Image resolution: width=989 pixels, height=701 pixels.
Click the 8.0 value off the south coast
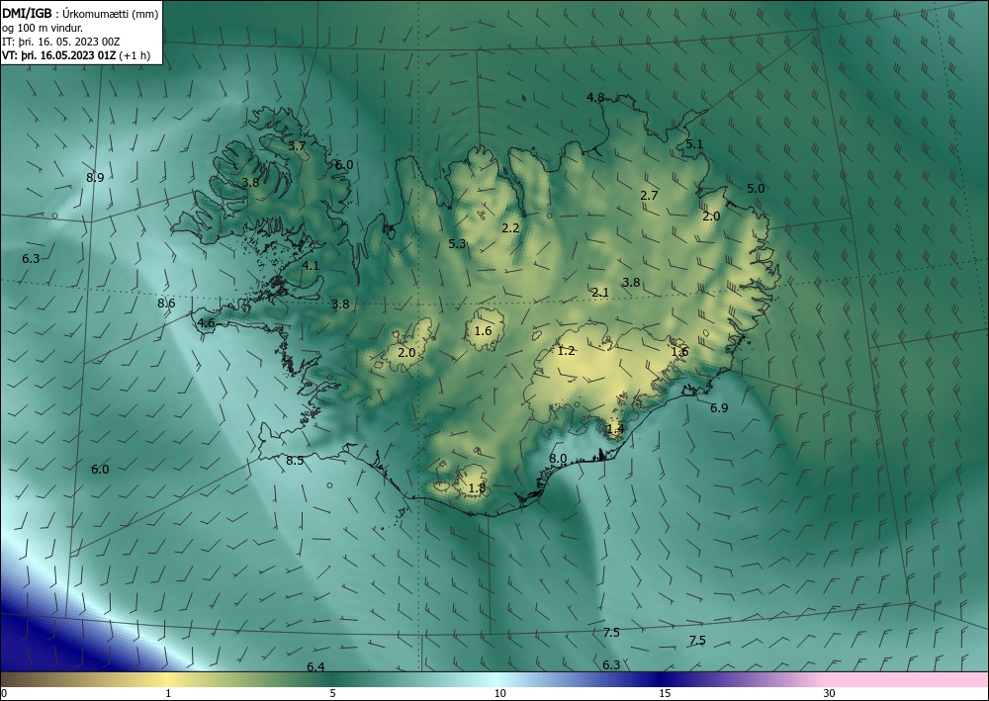pos(558,459)
